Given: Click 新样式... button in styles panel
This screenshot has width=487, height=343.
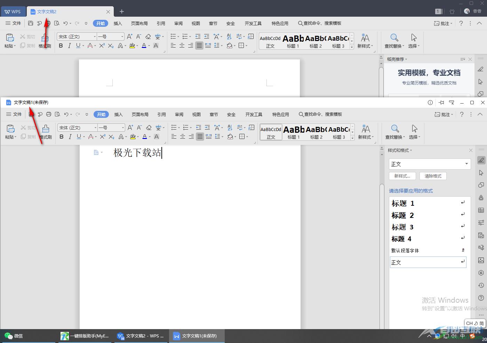Looking at the screenshot, I should (x=402, y=176).
